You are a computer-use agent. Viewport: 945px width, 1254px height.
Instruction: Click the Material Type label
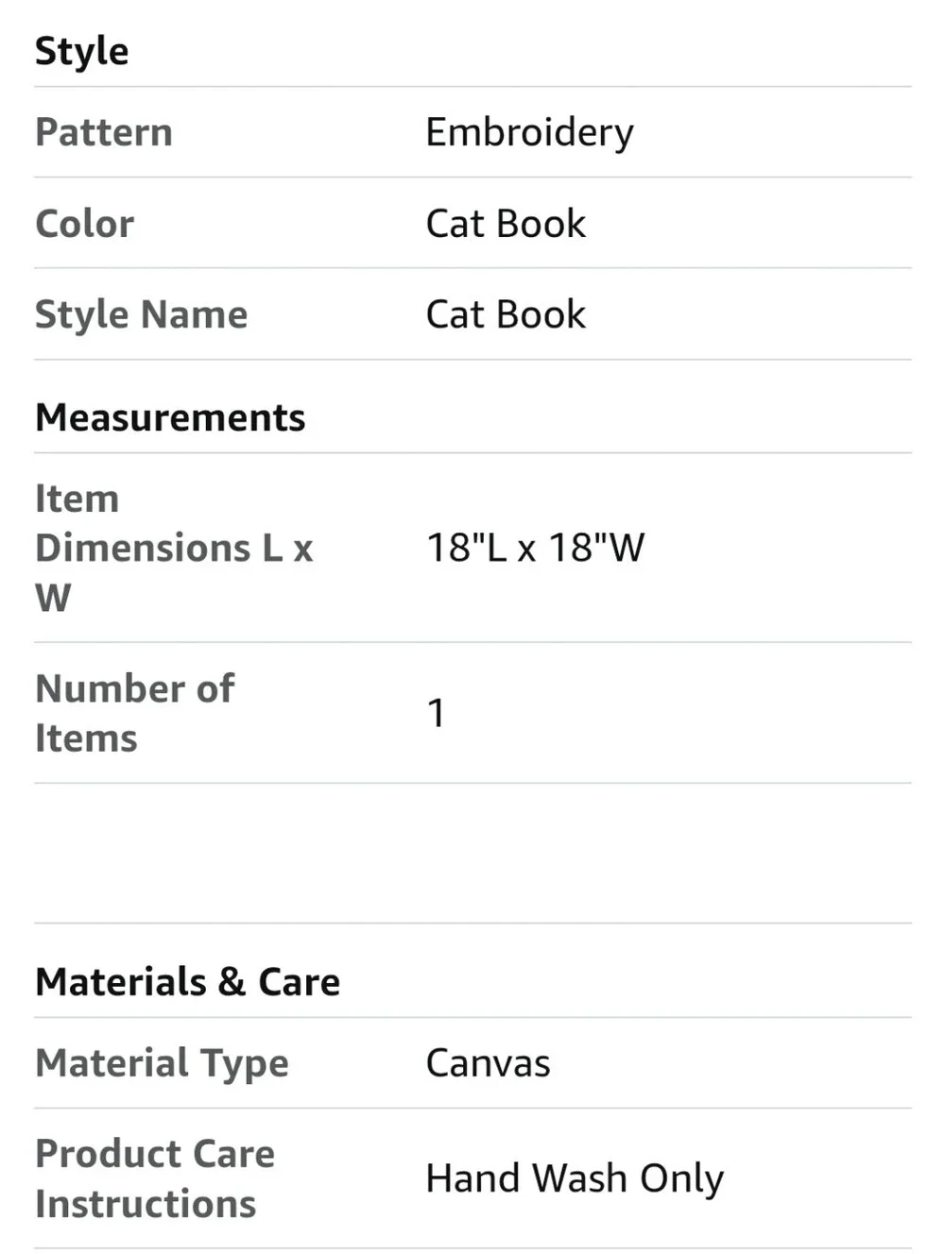(162, 1064)
